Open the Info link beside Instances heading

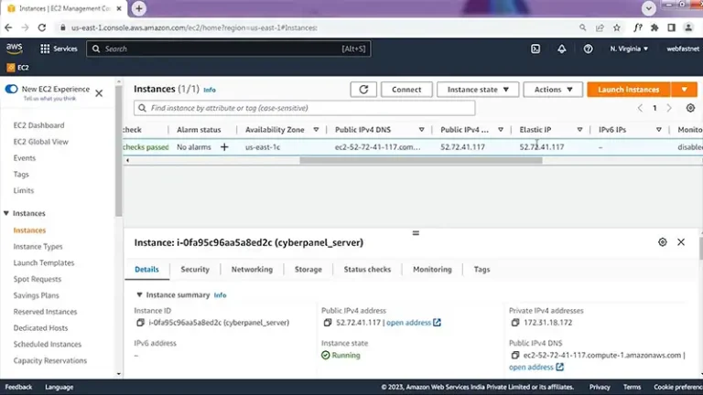pos(210,90)
